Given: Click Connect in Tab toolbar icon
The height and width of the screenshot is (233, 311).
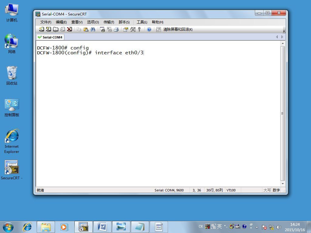Looking at the screenshot, I should (56, 29).
